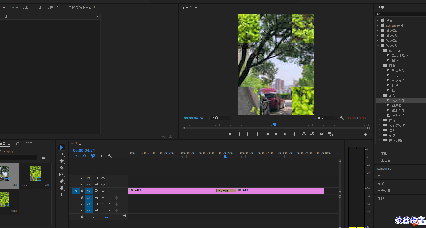Open the zoom level dropdown showing 适合
Screen dimensions: 426x228
pyautogui.click(x=220, y=118)
